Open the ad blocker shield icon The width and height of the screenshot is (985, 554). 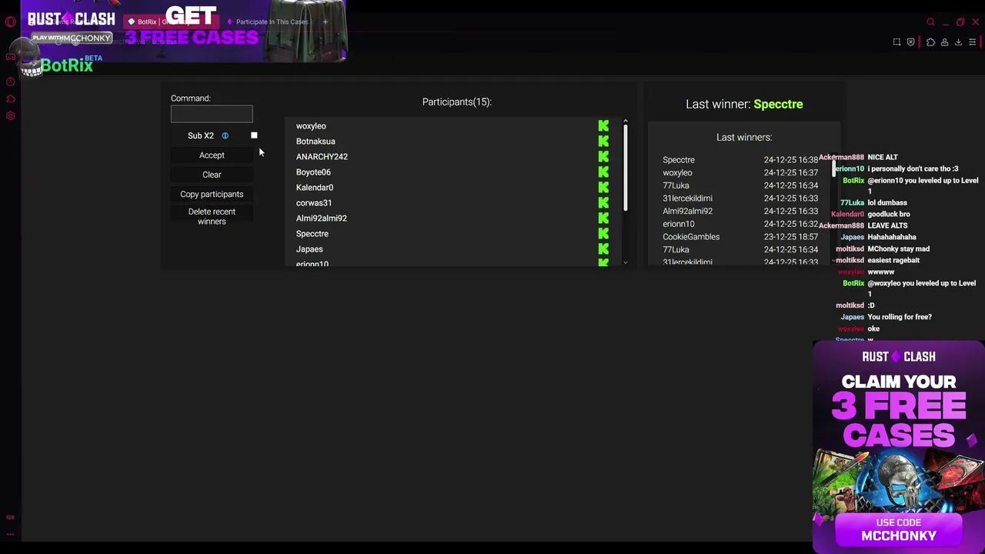point(911,42)
